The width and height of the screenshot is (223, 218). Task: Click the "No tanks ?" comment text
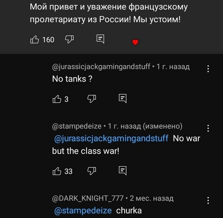coord(72,79)
